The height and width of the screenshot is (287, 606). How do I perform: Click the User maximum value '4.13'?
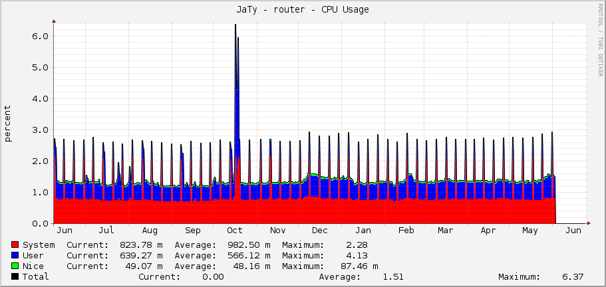click(357, 255)
